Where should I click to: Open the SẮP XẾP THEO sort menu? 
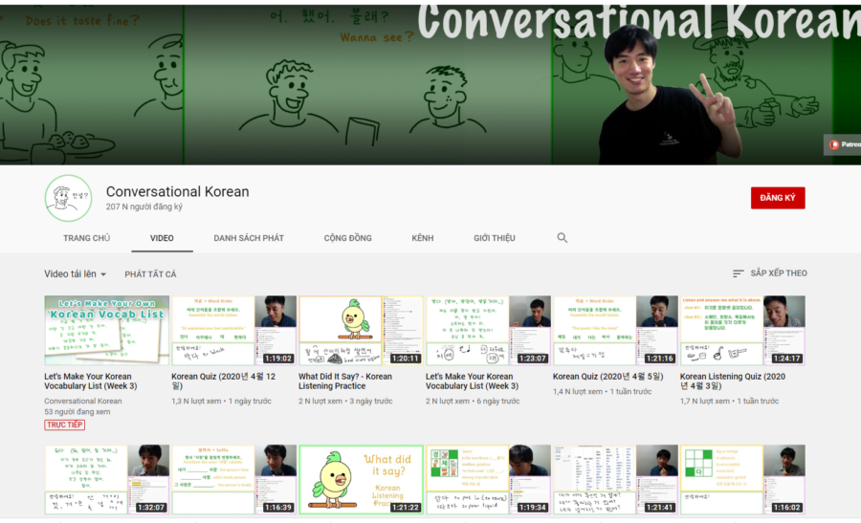click(x=770, y=273)
